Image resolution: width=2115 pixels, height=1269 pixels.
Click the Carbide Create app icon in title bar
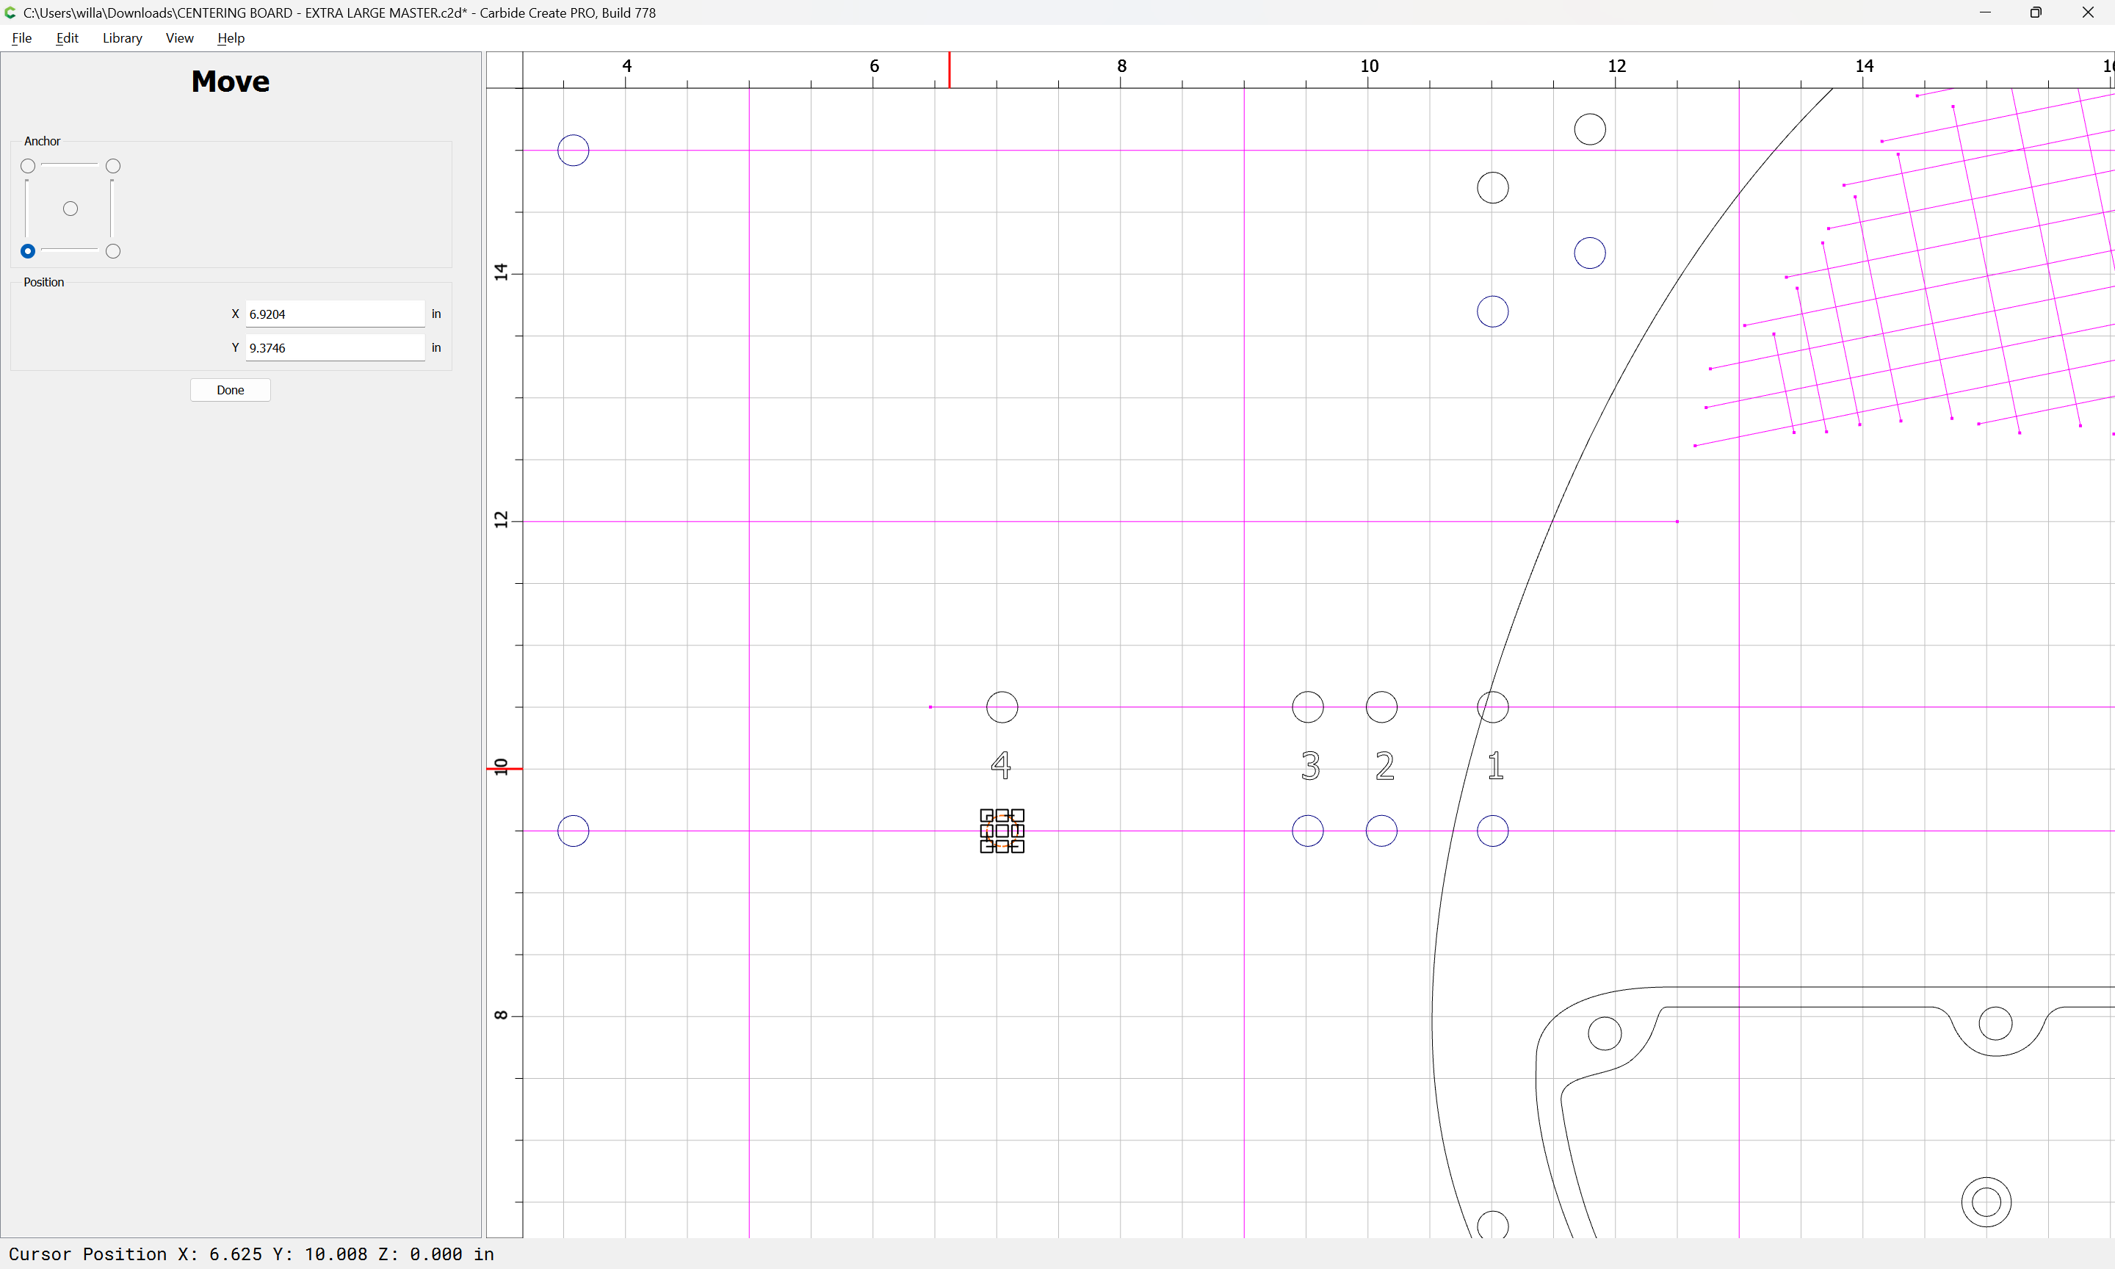click(10, 12)
